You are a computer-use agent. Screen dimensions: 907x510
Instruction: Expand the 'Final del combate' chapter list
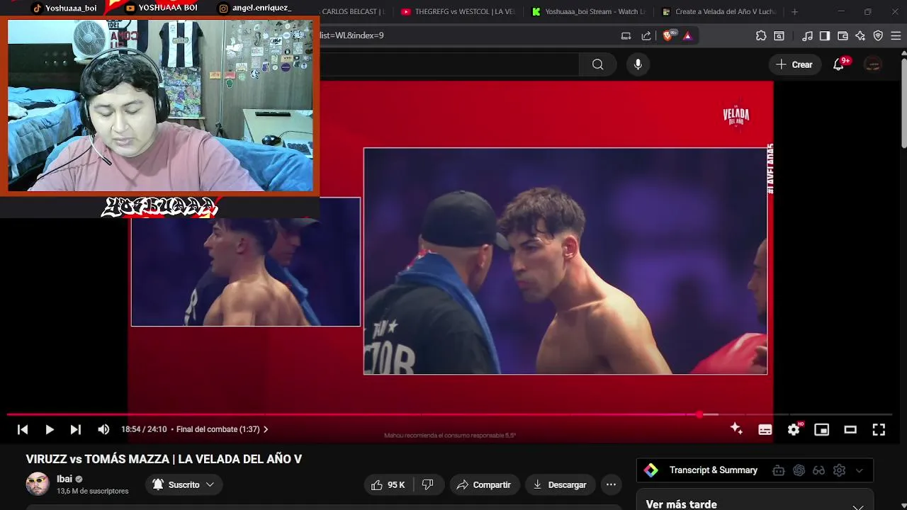point(222,429)
